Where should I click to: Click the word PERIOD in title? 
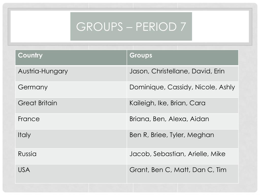[x=156, y=26]
